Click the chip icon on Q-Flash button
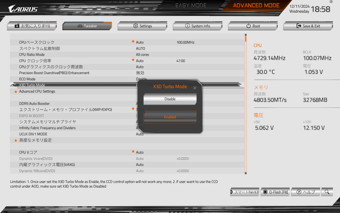Viewport: 340px width, 213px height. click(x=265, y=192)
